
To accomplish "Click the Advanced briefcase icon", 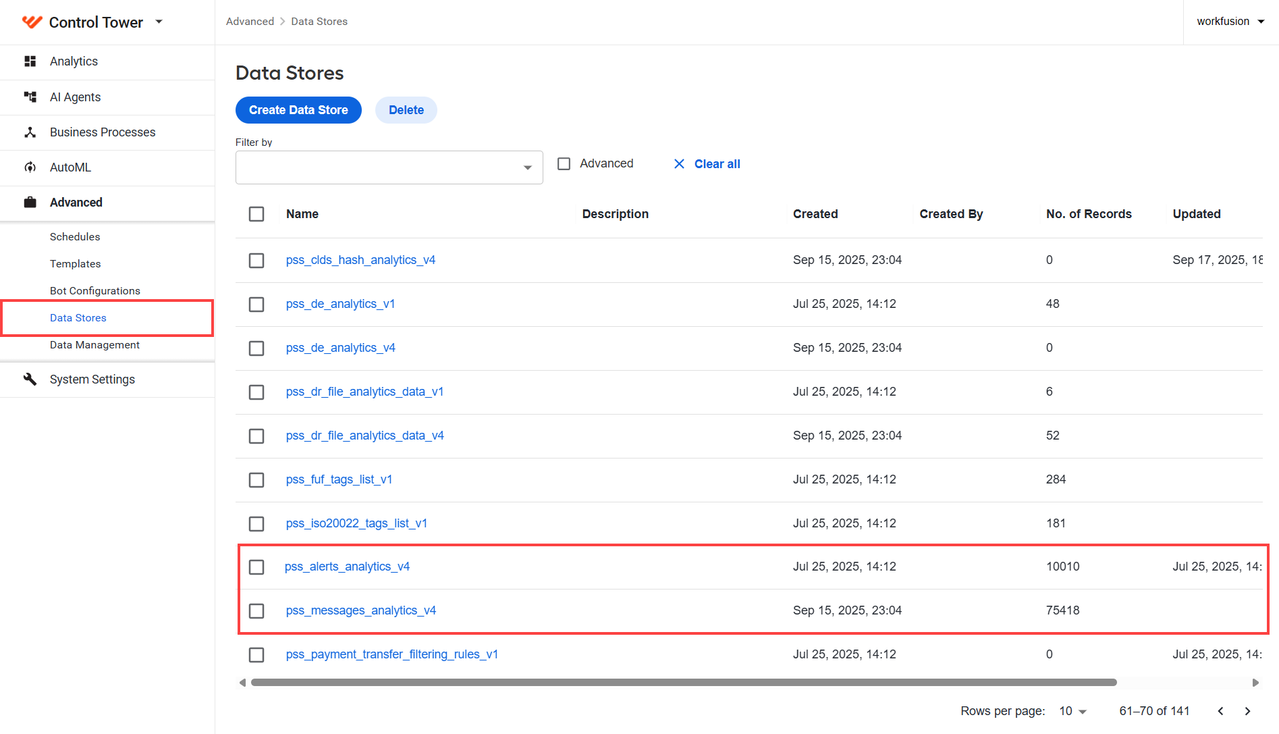I will coord(30,203).
